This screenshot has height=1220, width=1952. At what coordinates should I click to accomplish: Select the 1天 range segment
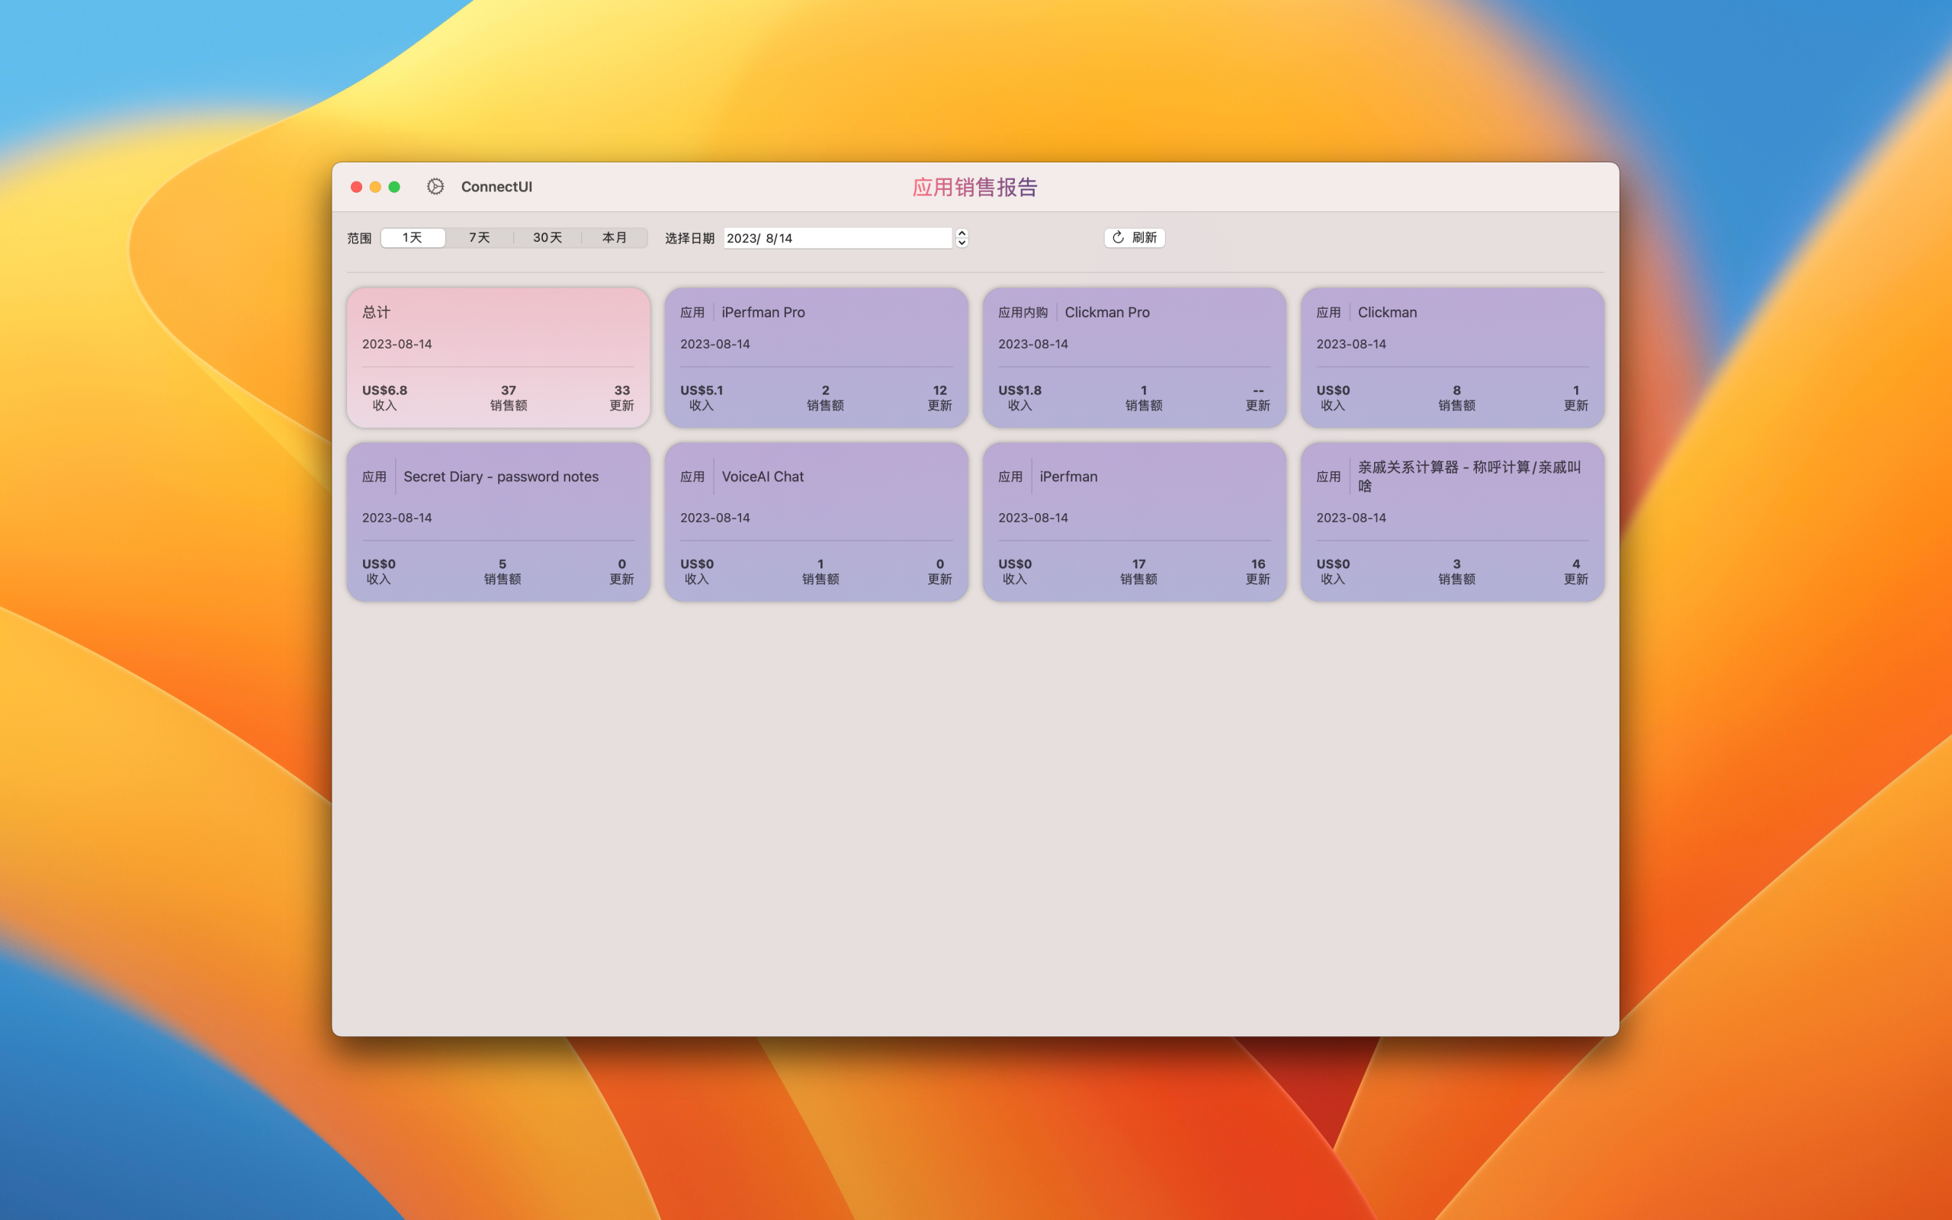coord(413,237)
